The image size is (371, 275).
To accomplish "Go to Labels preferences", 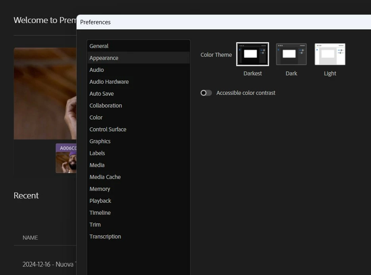I will click(138, 153).
